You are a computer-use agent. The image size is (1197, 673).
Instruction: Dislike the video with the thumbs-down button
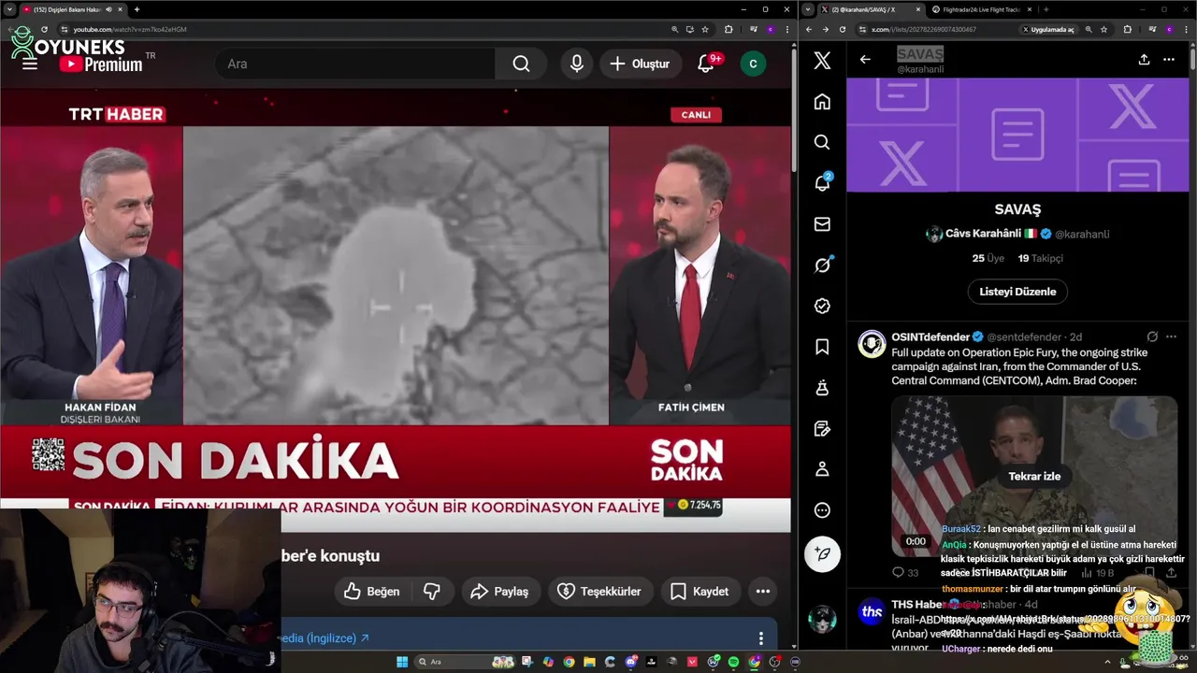tap(432, 591)
